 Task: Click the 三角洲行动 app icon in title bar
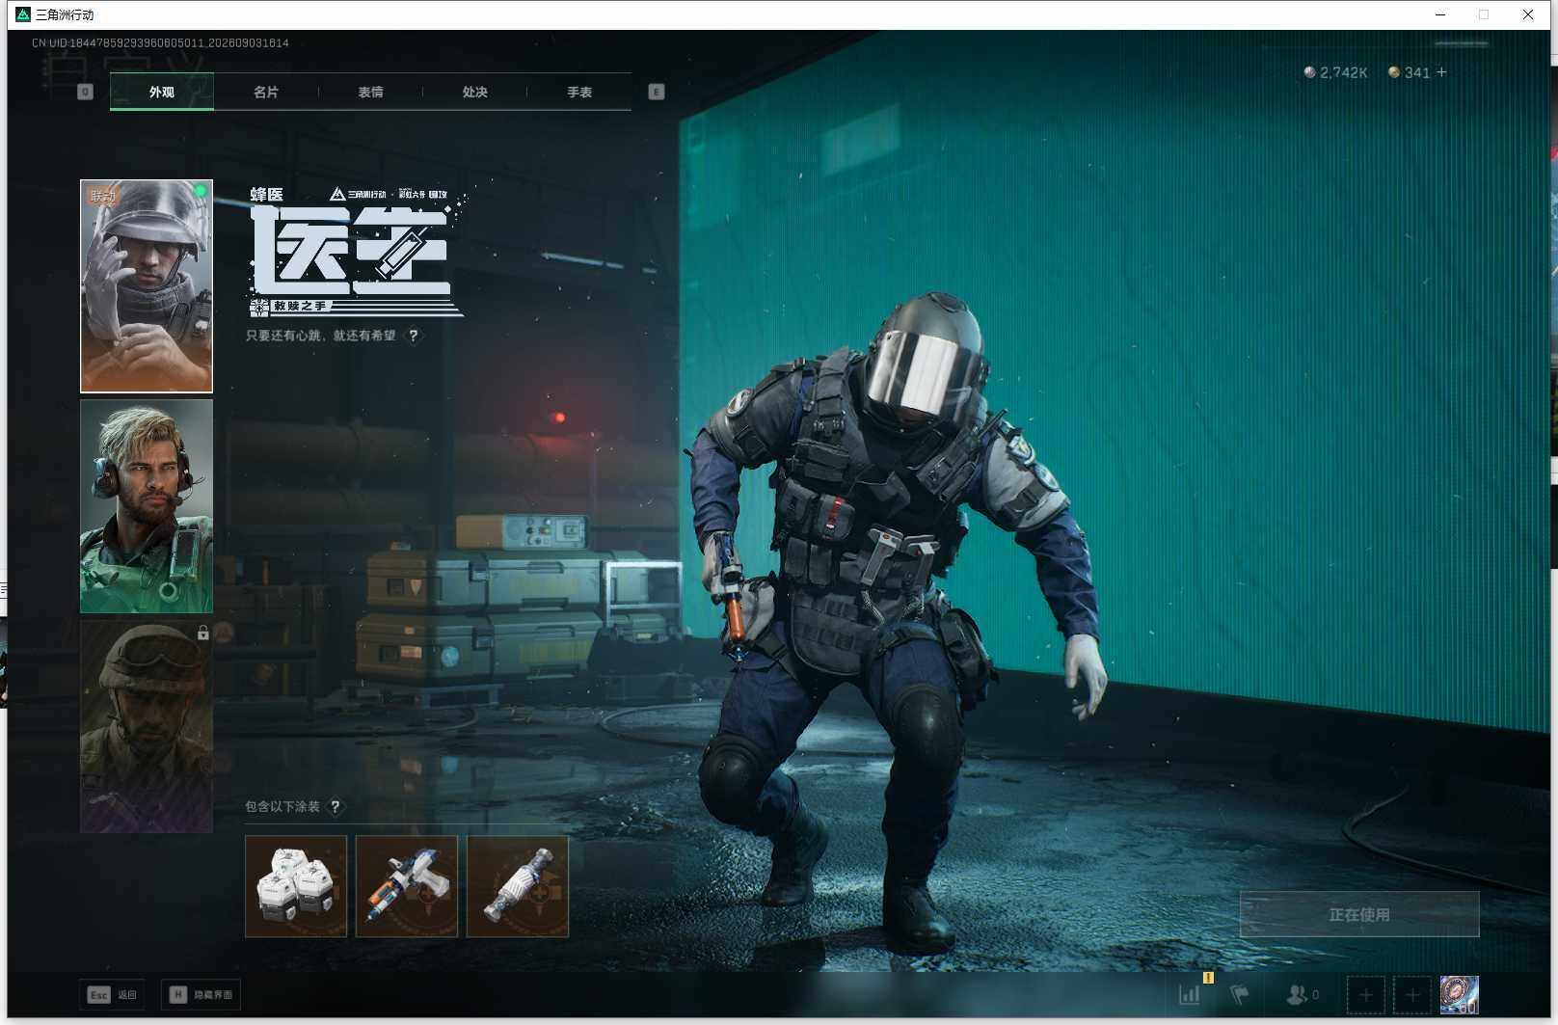pyautogui.click(x=23, y=14)
